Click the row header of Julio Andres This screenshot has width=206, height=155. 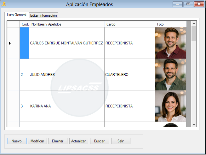click(13, 74)
